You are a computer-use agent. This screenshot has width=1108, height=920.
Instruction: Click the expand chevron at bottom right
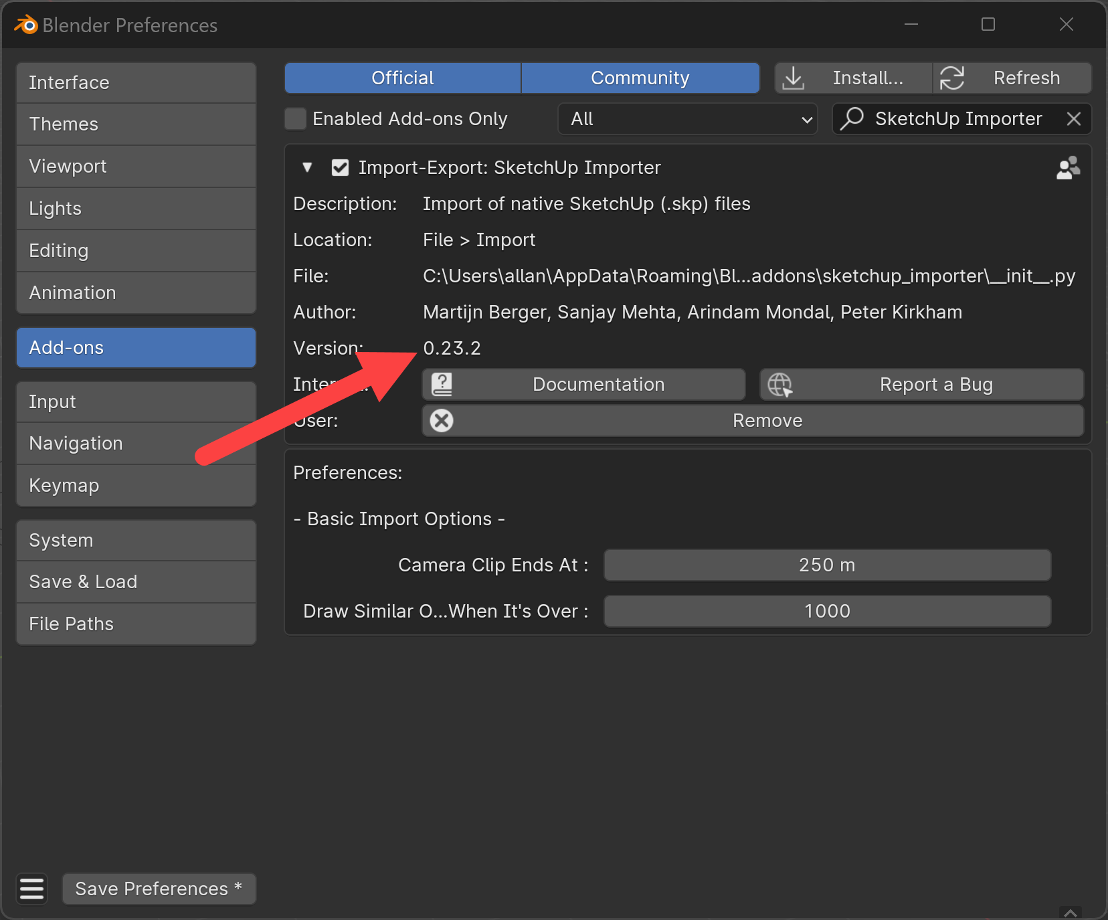click(1070, 912)
